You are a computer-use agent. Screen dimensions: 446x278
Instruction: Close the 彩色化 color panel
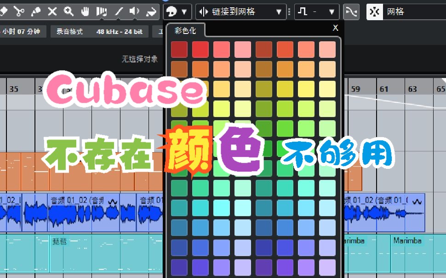coord(335,28)
